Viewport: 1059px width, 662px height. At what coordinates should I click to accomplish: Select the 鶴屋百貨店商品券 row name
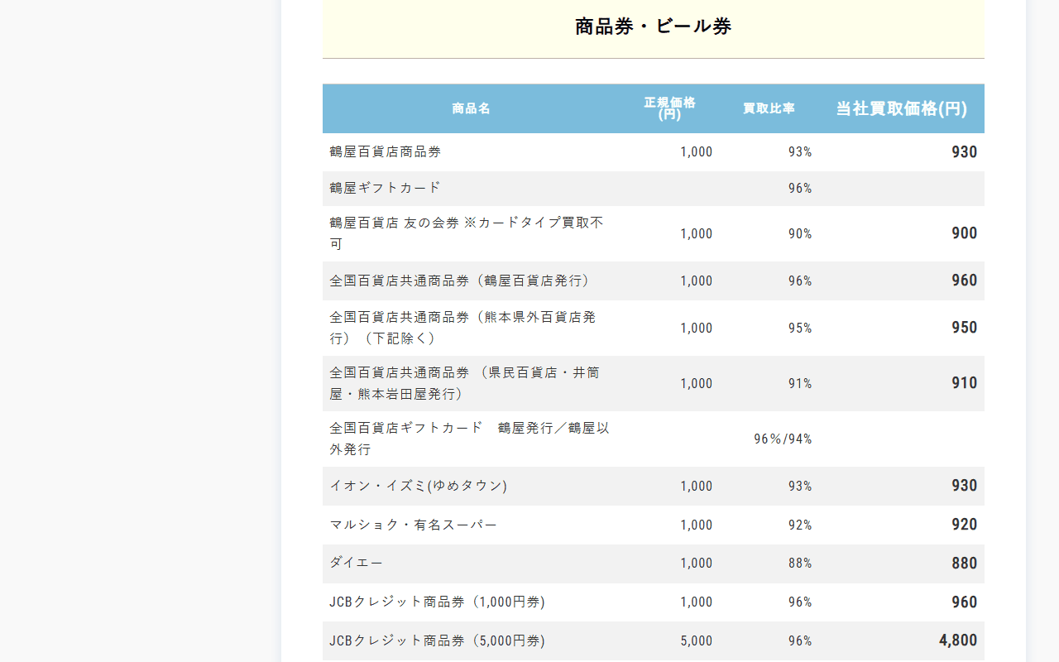[386, 152]
